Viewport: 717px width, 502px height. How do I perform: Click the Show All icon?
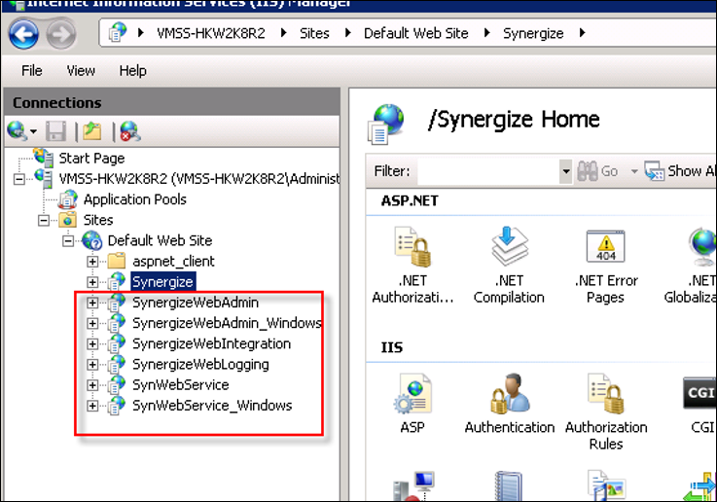pos(655,171)
